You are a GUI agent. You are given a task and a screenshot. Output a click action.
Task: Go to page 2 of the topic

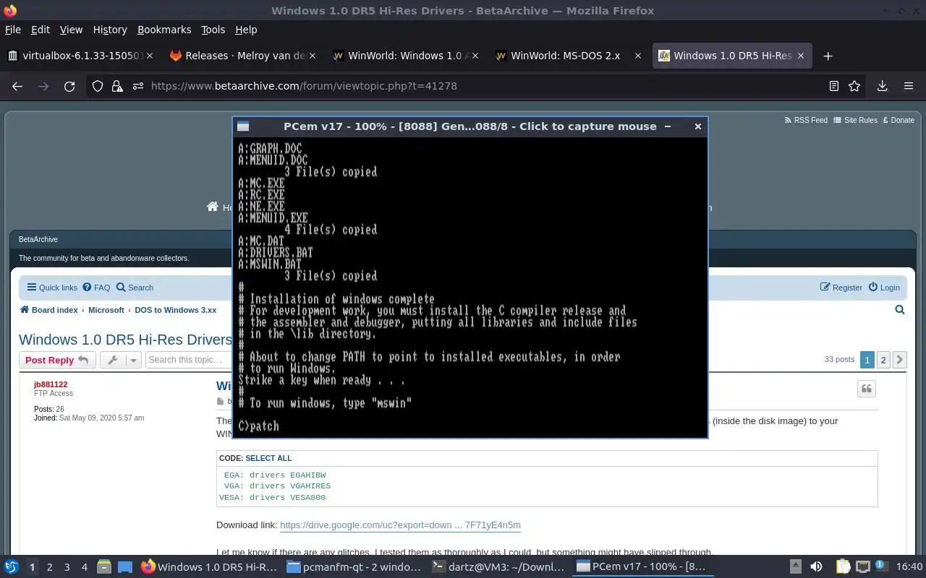pyautogui.click(x=883, y=360)
